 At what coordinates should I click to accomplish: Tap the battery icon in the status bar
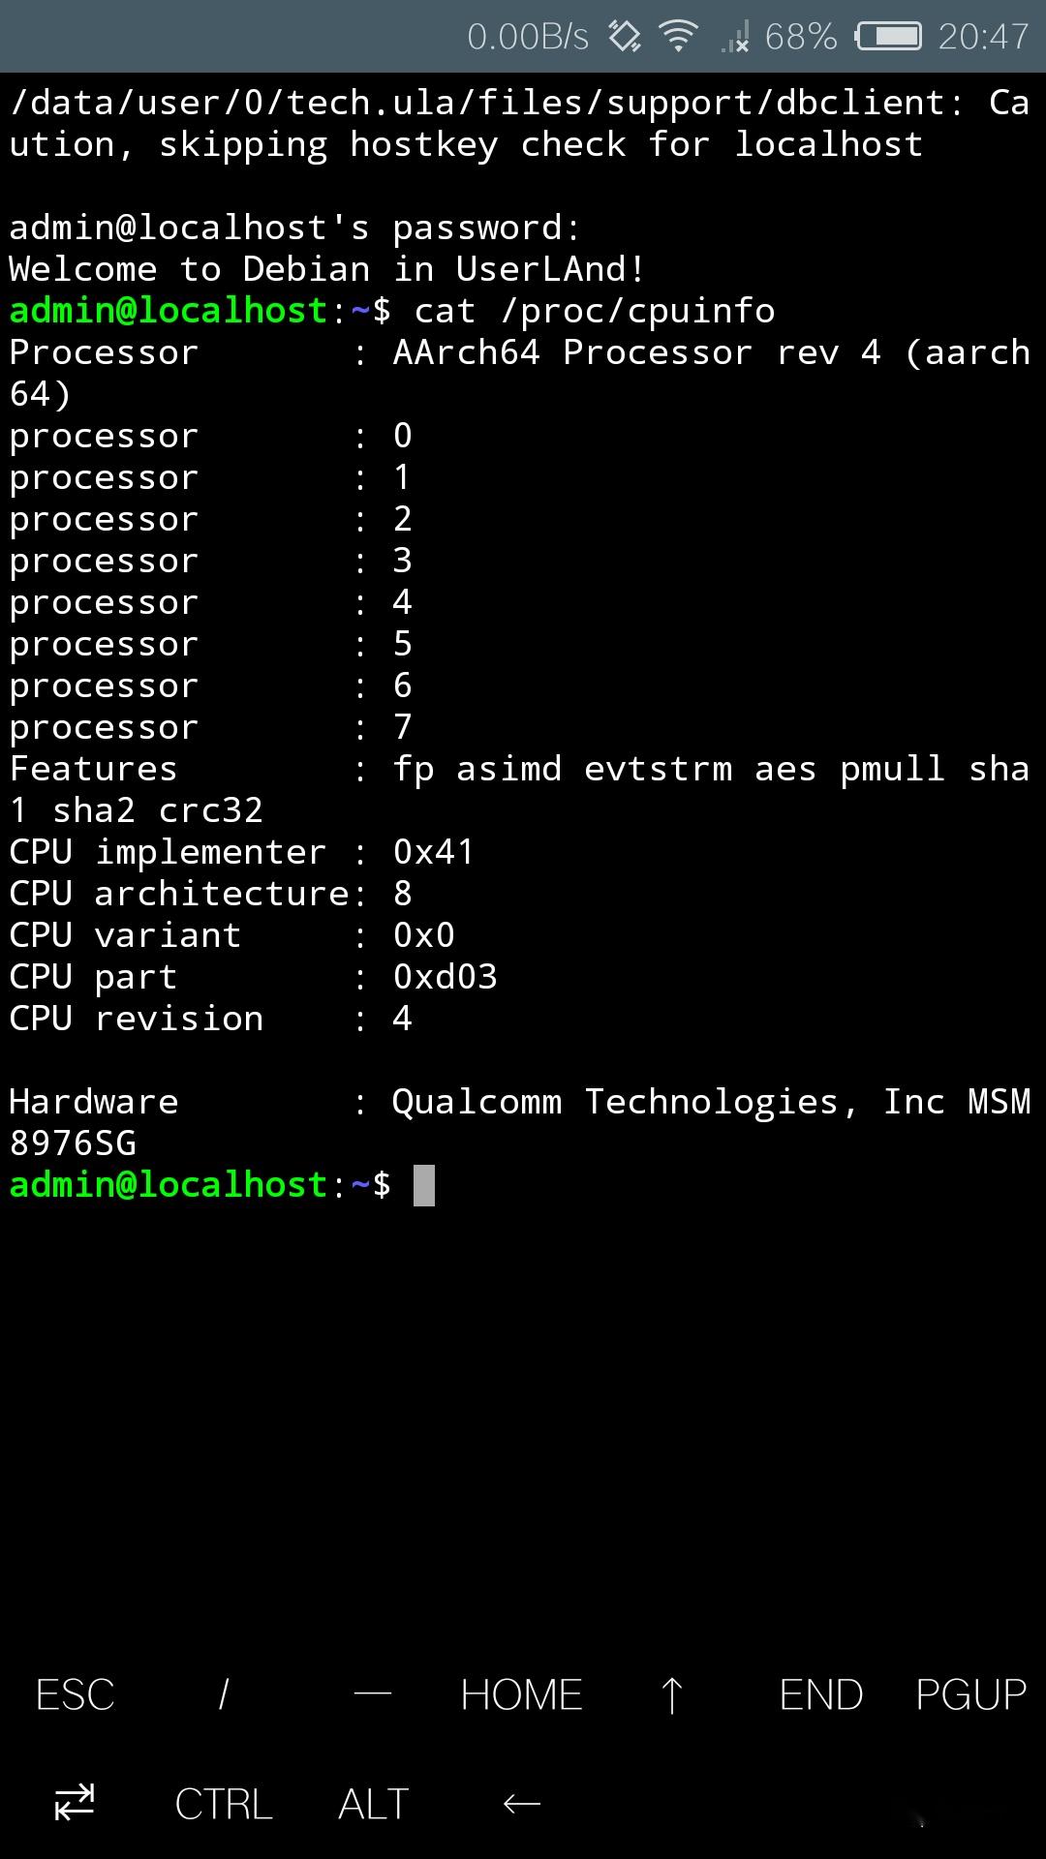click(888, 37)
